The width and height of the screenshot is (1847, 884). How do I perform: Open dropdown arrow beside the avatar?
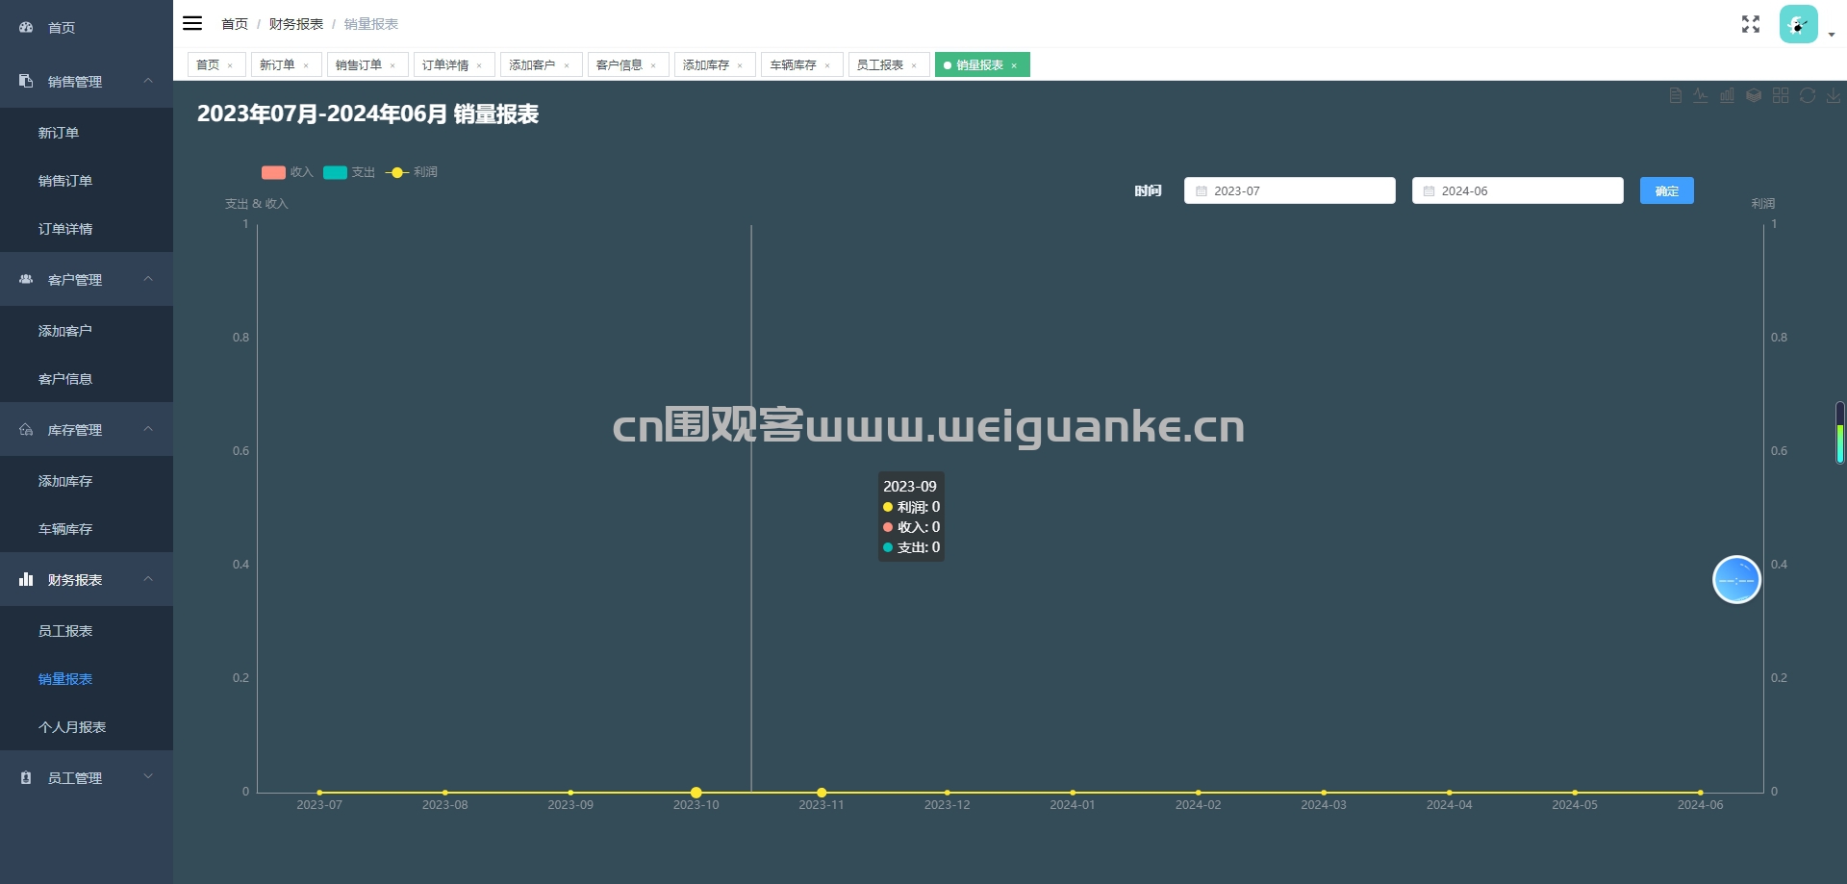point(1832,35)
